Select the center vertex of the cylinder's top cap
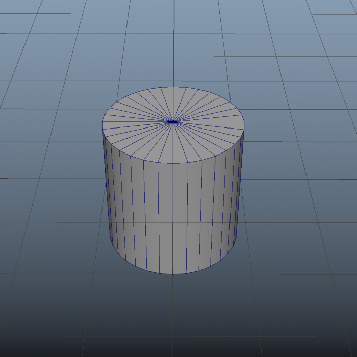This screenshot has height=357, width=357. 173,122
